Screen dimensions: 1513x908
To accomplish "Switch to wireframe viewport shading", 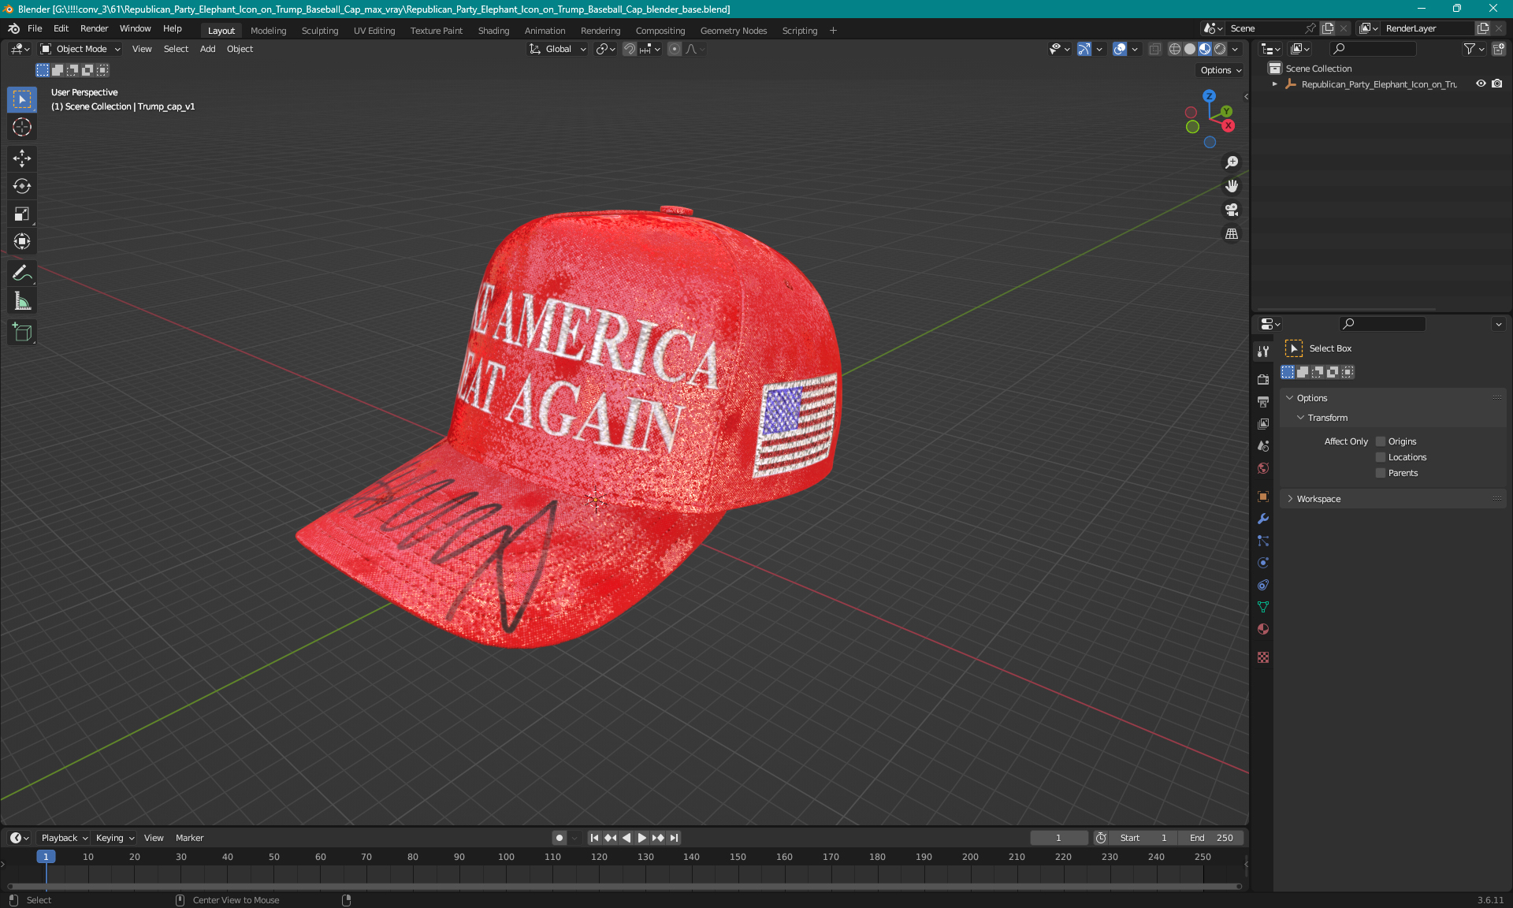I will click(1175, 49).
